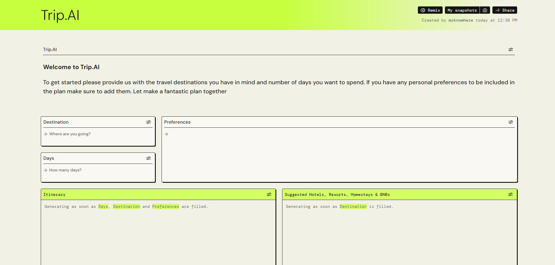Open Itinerary panel settings icon
This screenshot has height=265, width=555.
pyautogui.click(x=269, y=194)
